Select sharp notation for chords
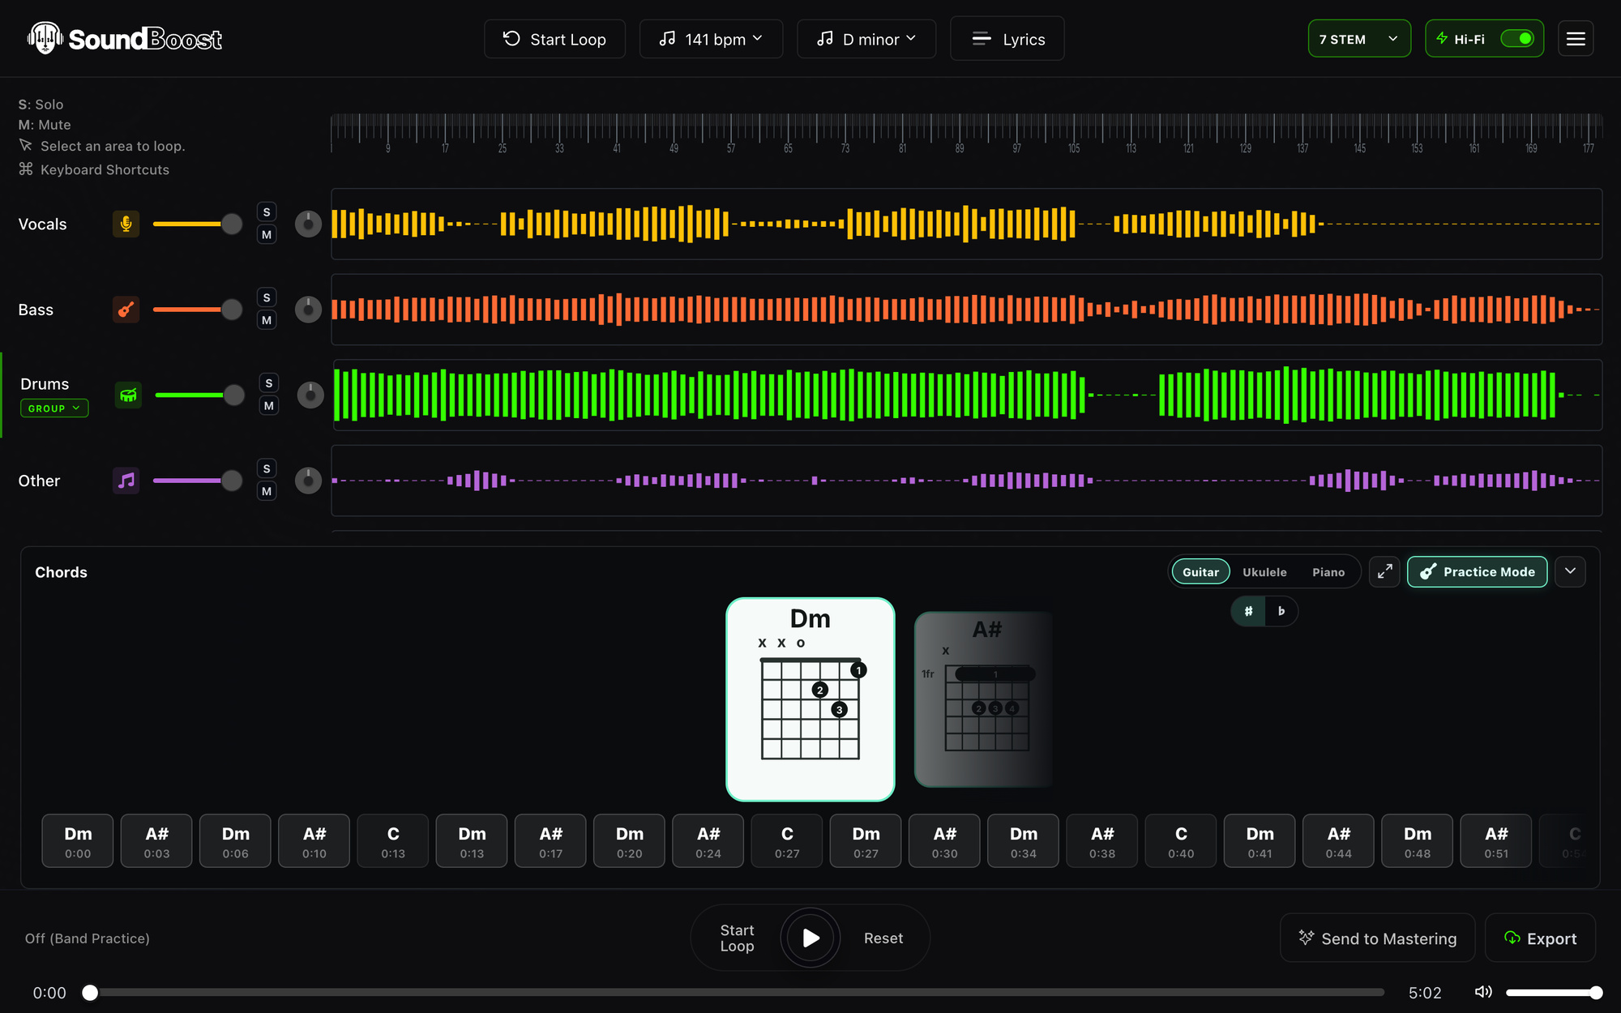Viewport: 1621px width, 1013px height. (1248, 611)
